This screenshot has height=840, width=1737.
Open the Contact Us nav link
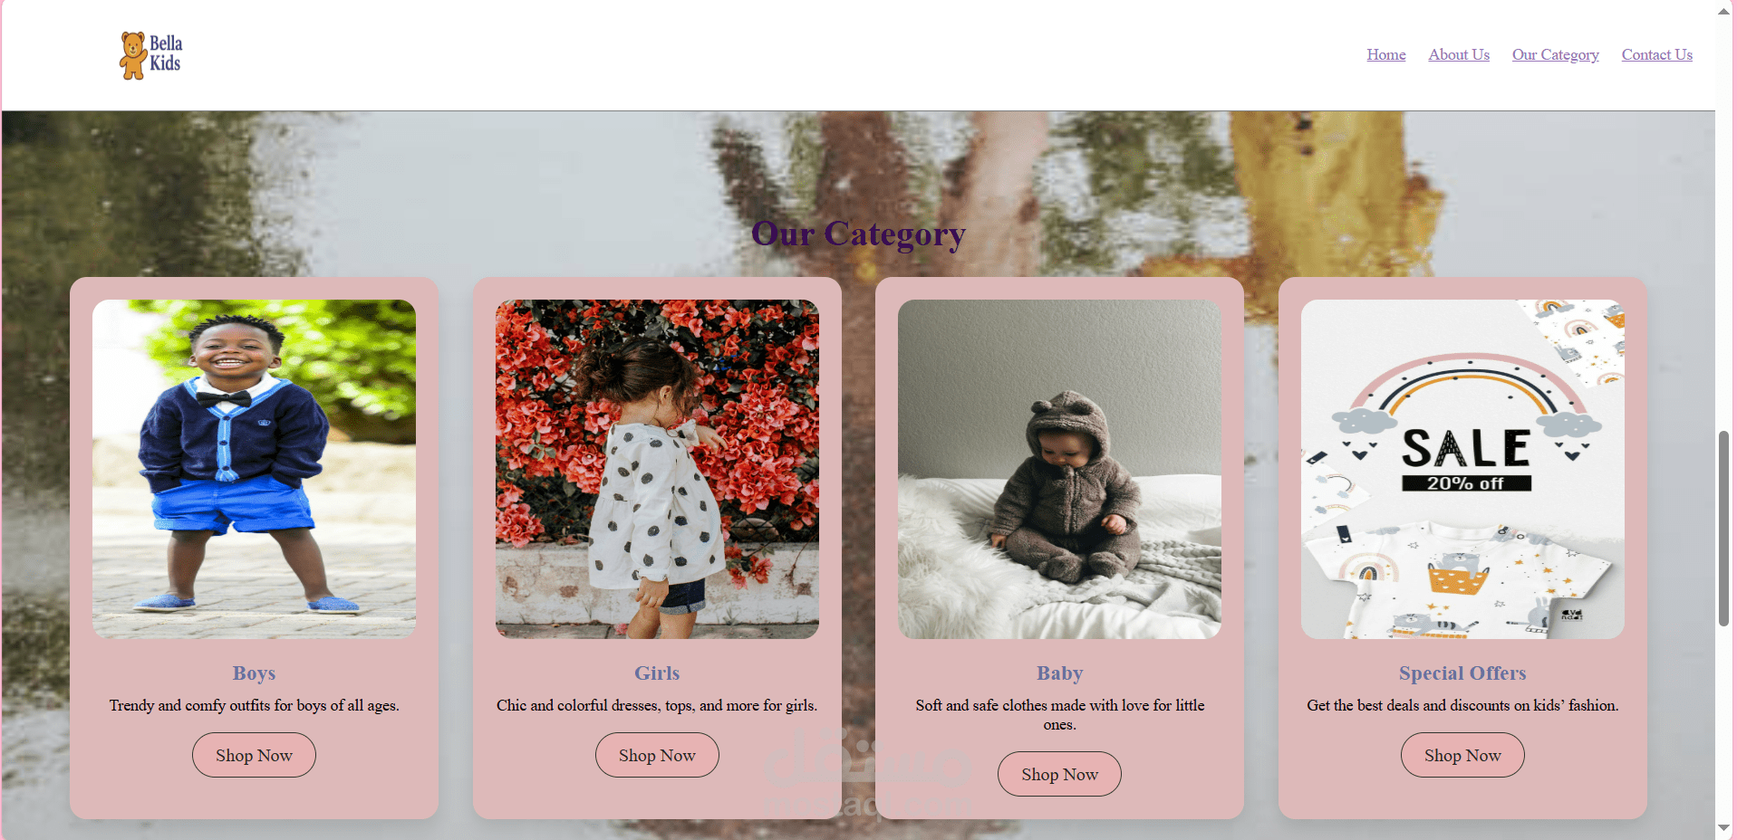tap(1657, 54)
